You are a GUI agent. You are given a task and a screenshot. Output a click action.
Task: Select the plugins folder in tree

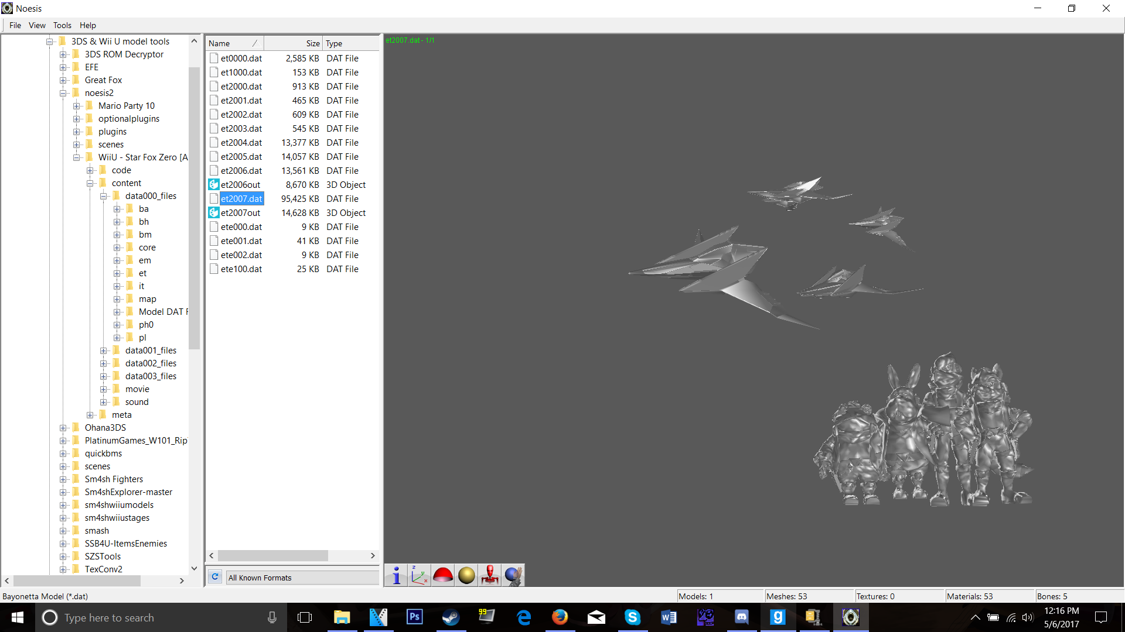point(112,132)
